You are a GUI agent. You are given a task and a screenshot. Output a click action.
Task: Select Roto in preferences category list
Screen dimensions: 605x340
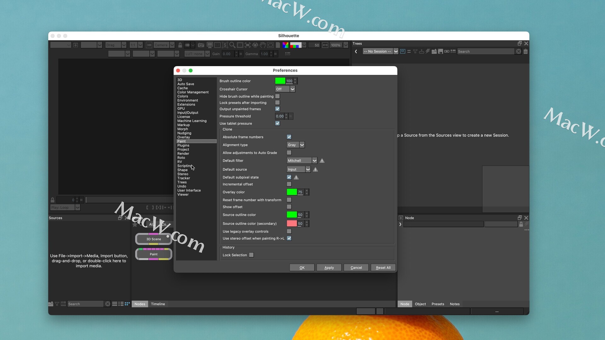[181, 158]
